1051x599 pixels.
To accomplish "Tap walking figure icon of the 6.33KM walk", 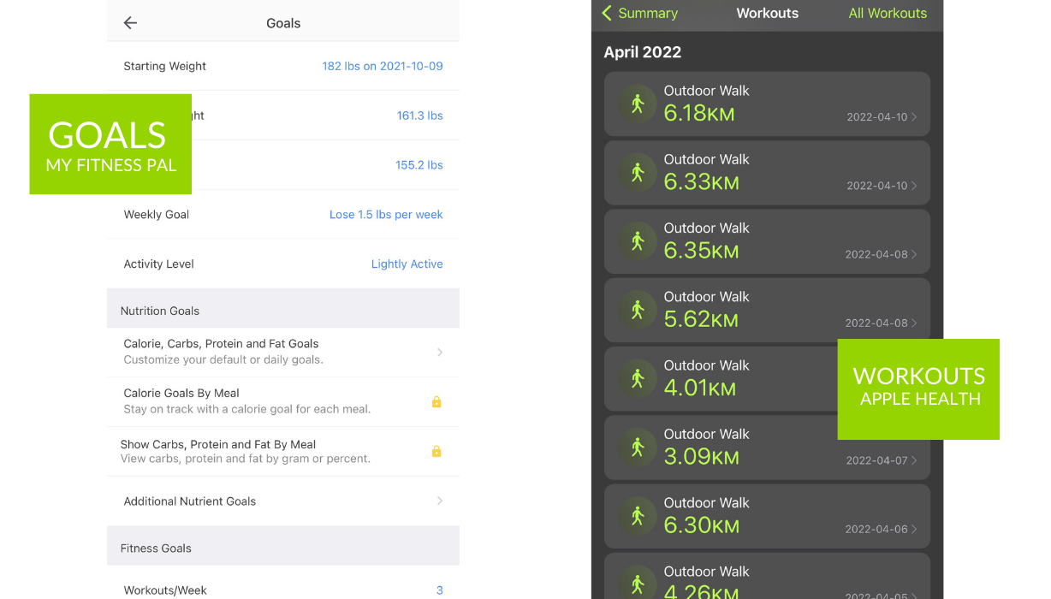I will (637, 173).
